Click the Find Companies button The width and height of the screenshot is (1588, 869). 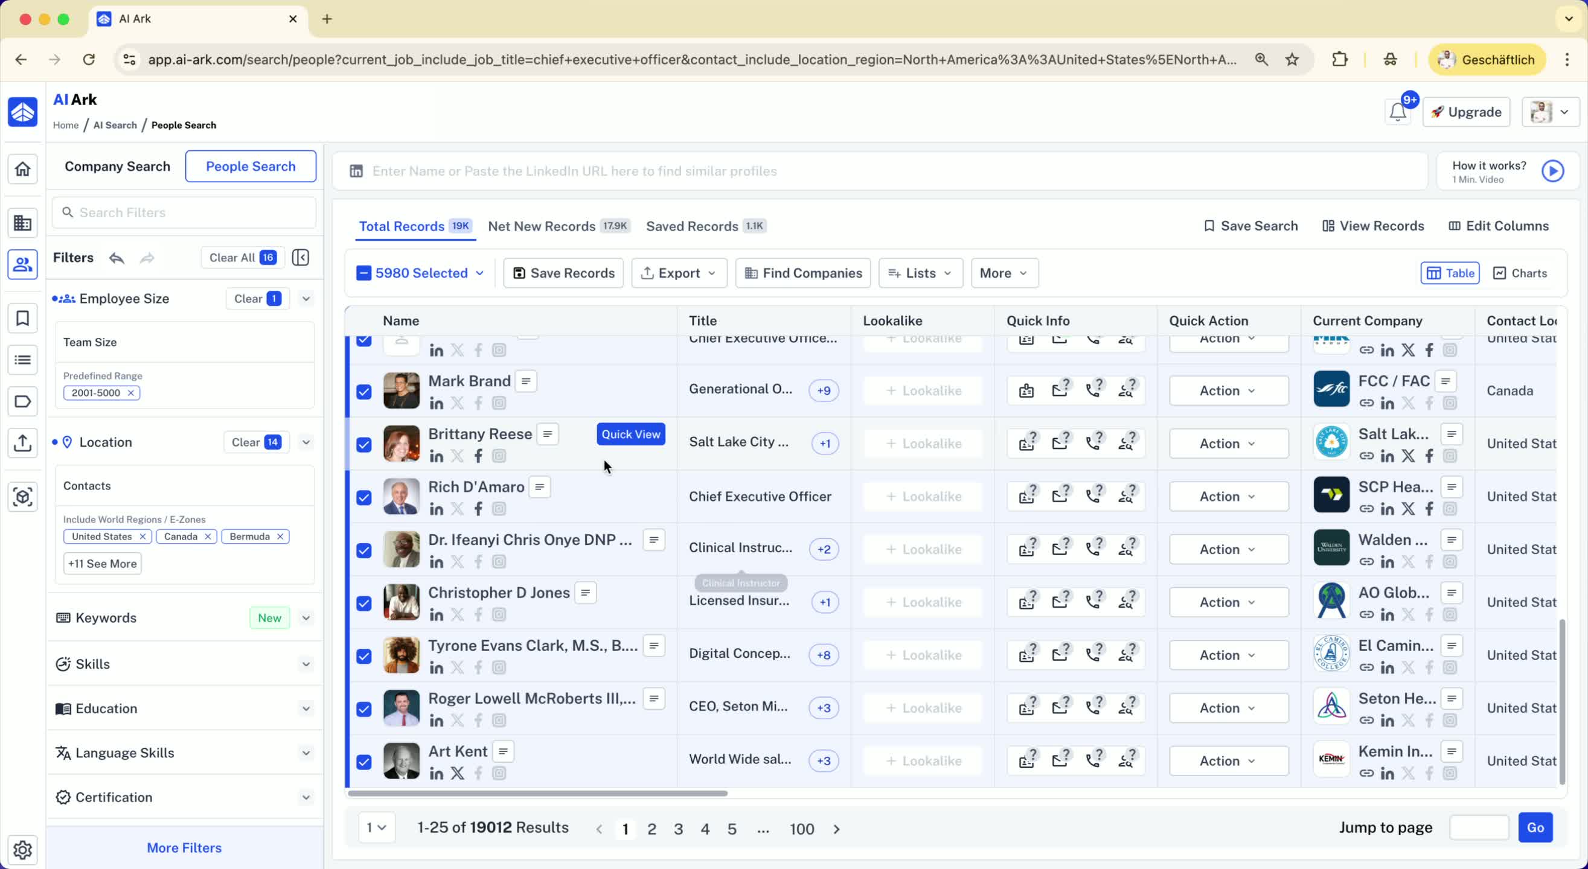[802, 273]
